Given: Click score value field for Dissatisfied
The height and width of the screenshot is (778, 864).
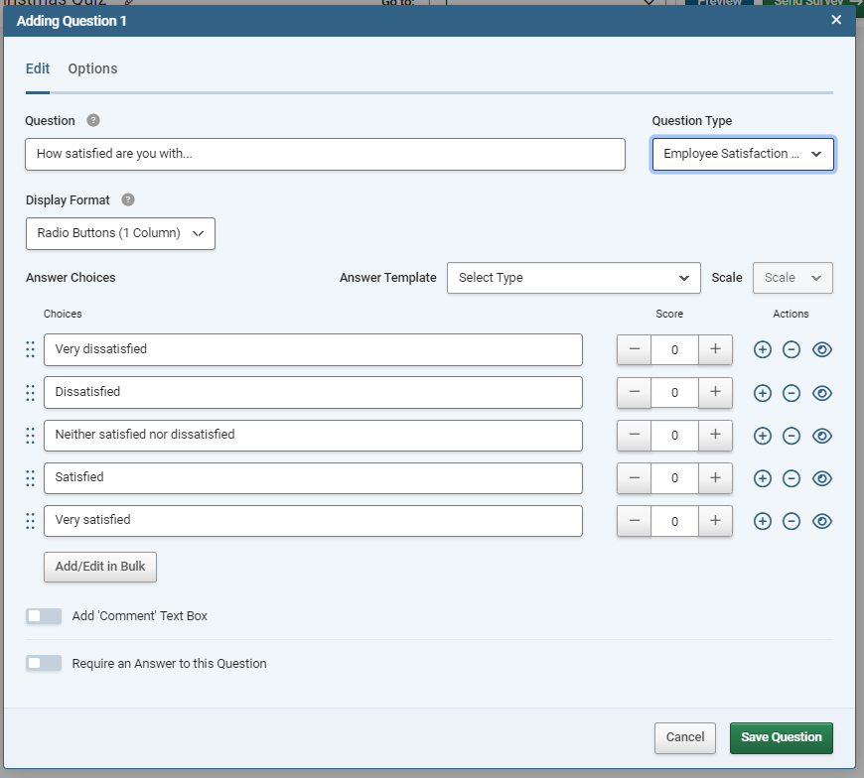Looking at the screenshot, I should [674, 393].
